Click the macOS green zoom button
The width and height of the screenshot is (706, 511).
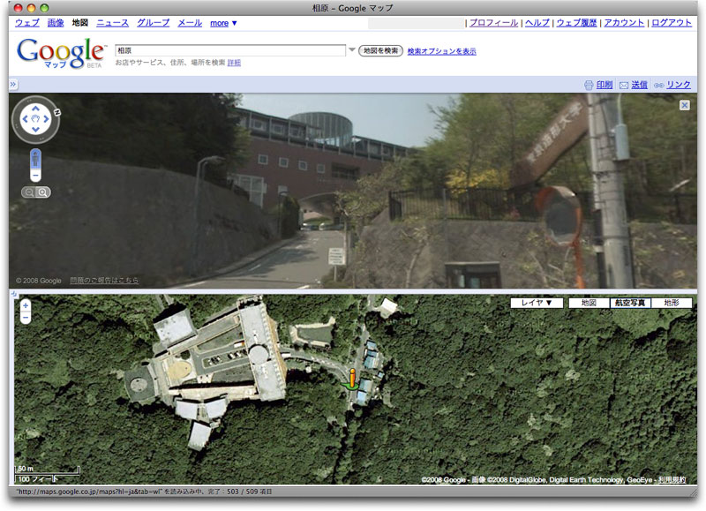(44, 8)
